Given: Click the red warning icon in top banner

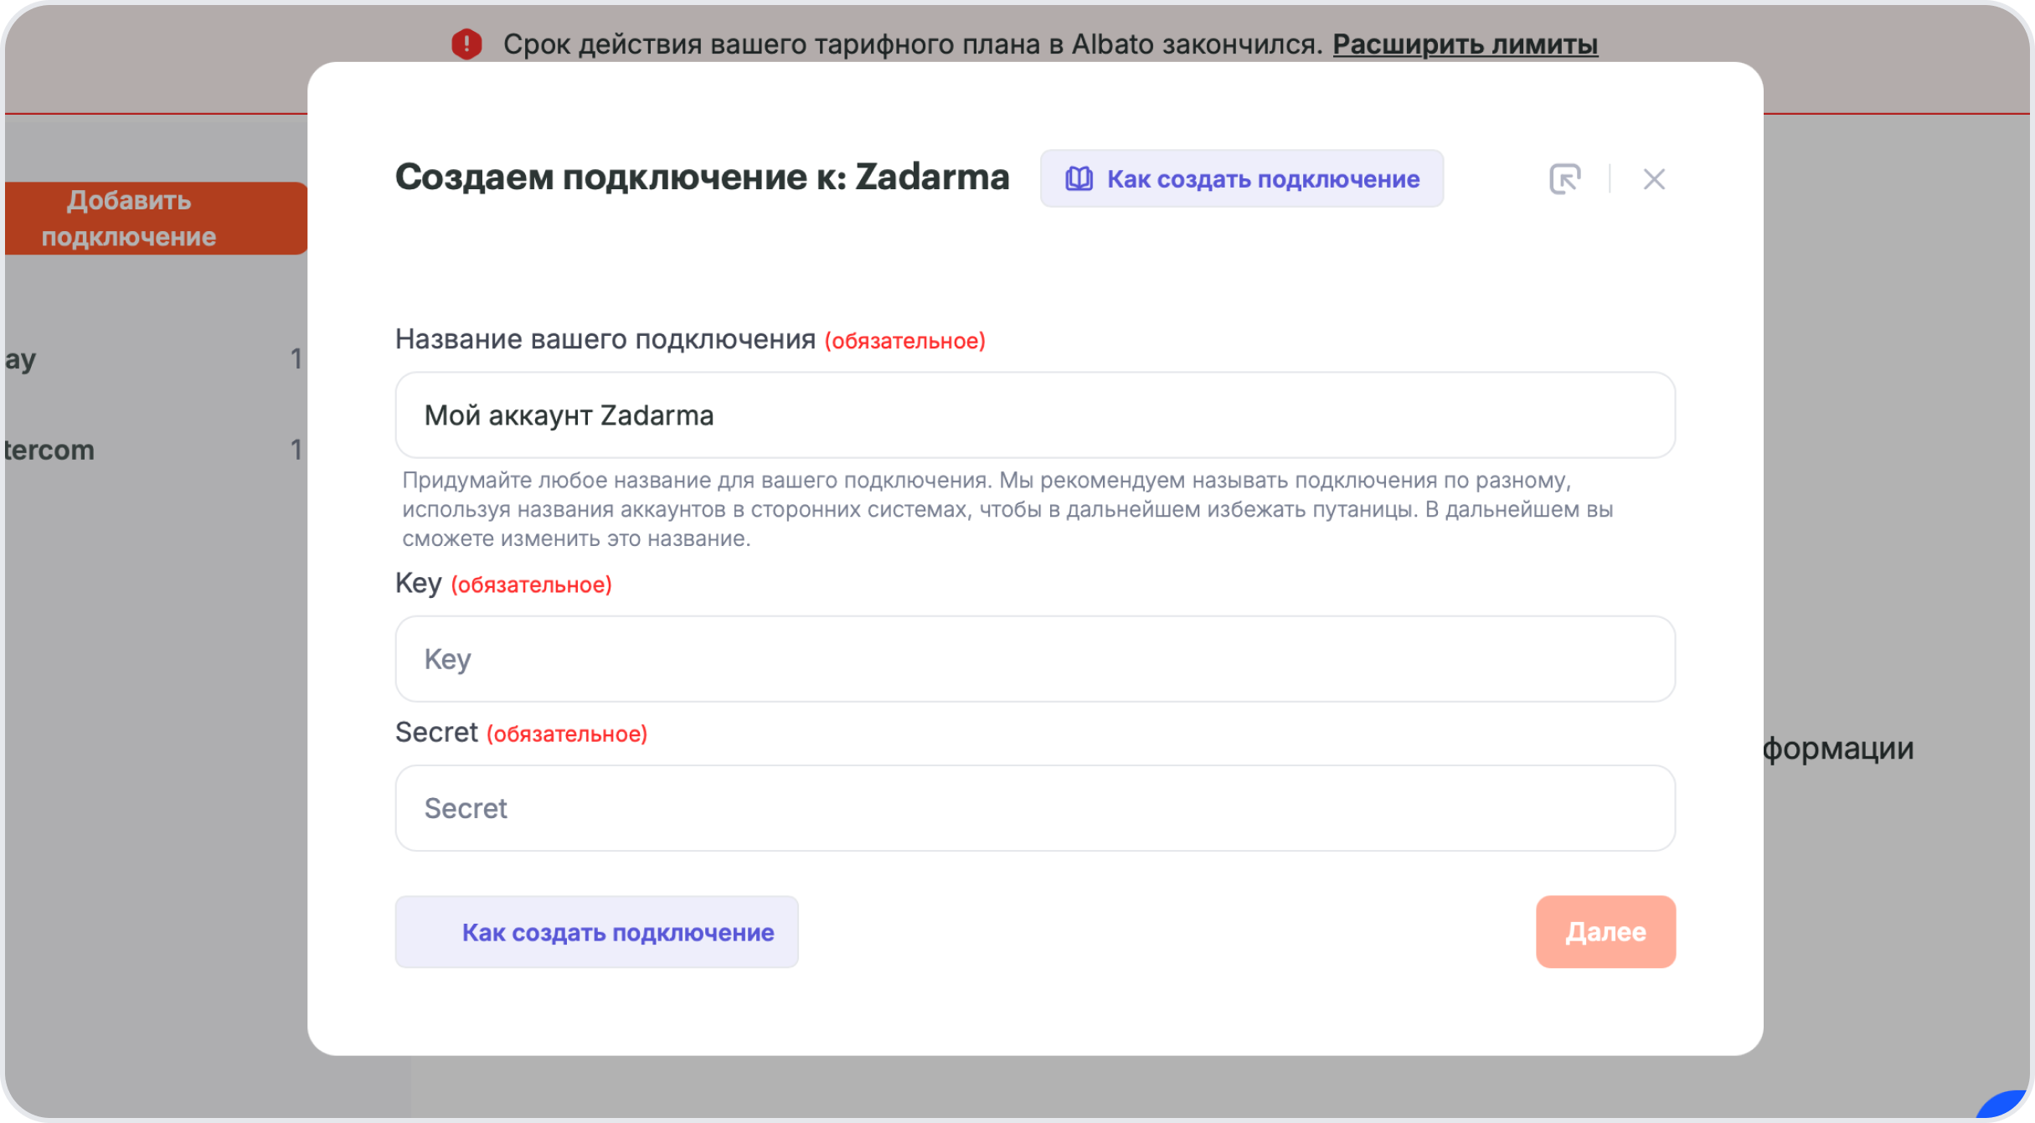Looking at the screenshot, I should point(466,44).
